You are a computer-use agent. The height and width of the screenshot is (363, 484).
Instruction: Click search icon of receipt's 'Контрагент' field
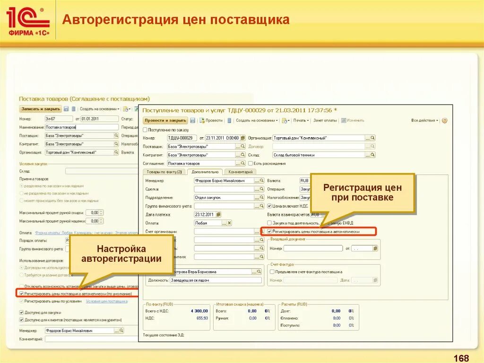tap(243, 155)
